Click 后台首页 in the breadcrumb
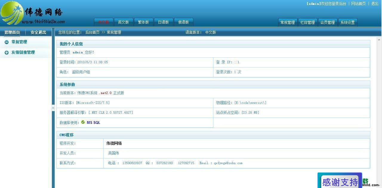Screen dimensions: 382x188 [x=93, y=32]
